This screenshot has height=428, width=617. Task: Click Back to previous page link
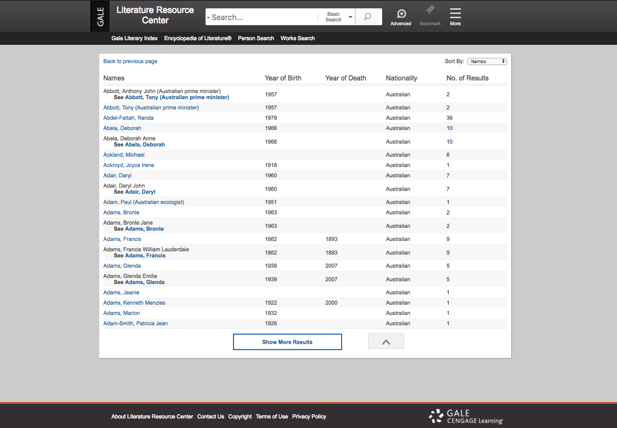[x=130, y=61]
